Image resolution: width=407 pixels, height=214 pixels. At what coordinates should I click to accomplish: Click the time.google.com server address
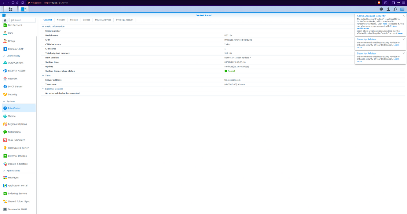tap(232, 80)
